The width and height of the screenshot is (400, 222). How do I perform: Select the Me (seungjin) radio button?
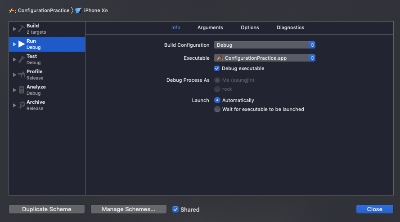217,80
